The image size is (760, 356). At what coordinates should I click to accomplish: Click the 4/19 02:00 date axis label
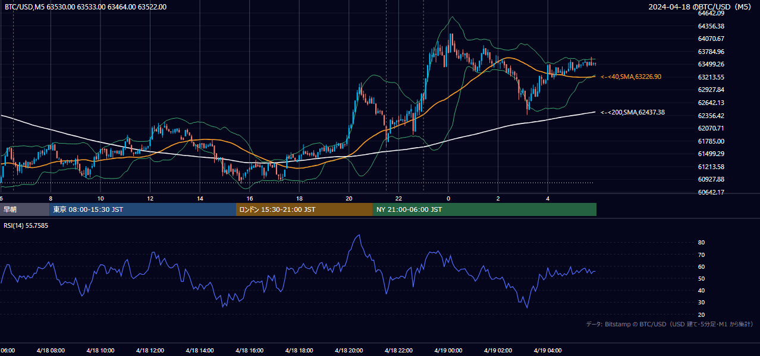[x=498, y=351]
